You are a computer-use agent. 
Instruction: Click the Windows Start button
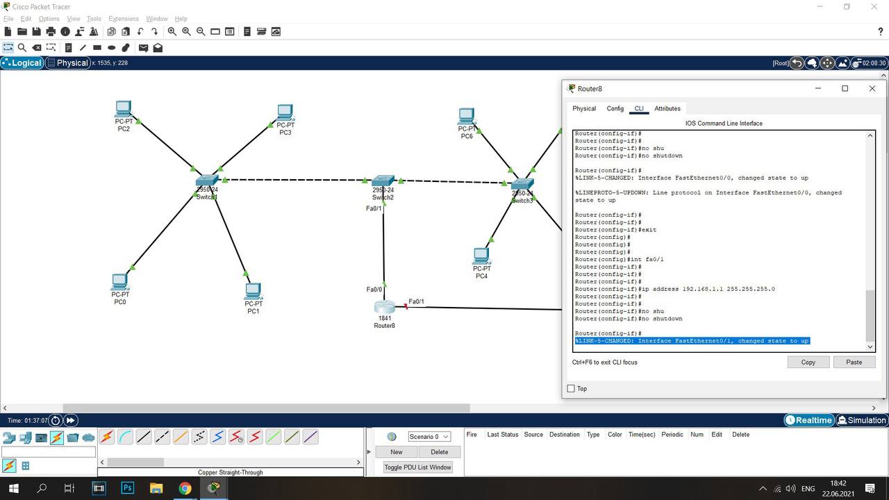pos(13,488)
